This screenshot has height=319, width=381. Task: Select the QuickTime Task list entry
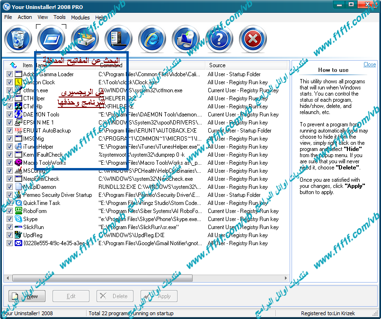(42, 203)
